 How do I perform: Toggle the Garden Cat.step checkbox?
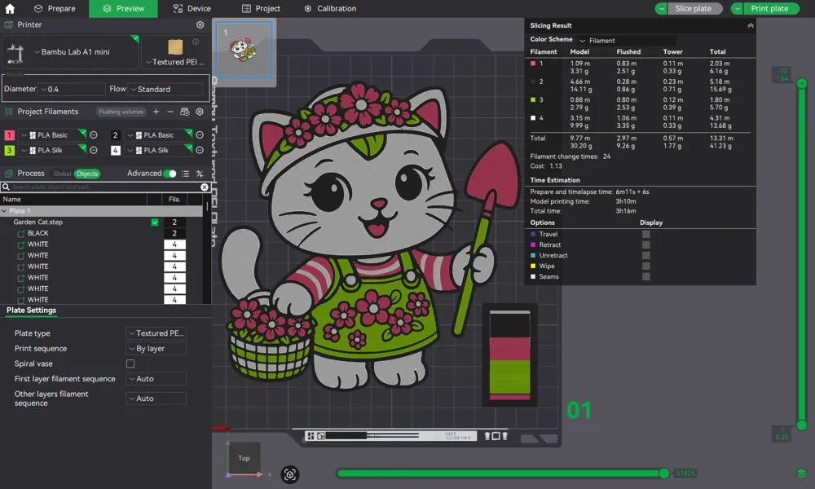coord(155,222)
